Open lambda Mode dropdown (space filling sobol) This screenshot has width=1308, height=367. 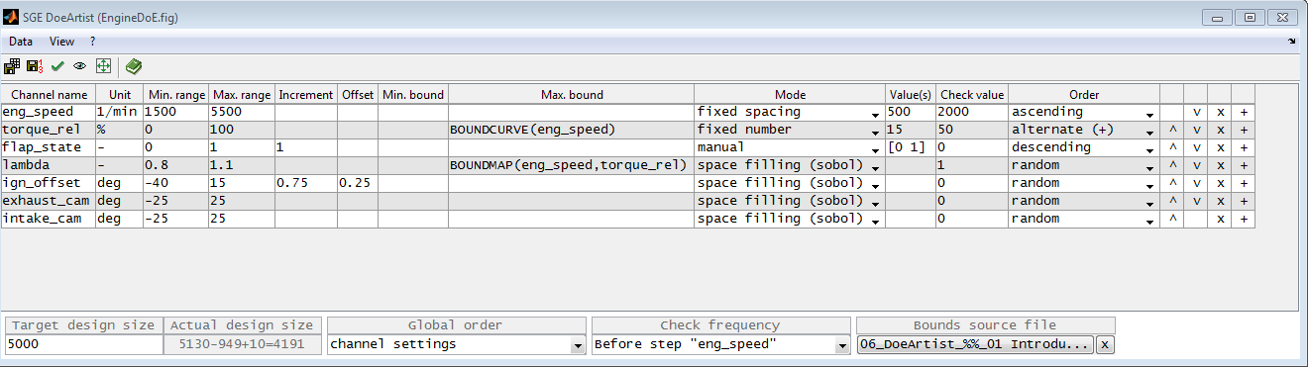click(x=789, y=165)
